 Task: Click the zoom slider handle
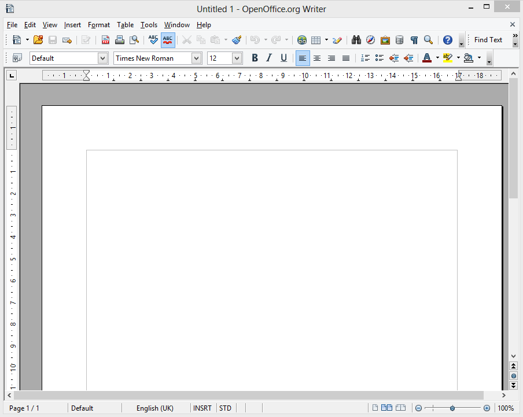tap(452, 408)
